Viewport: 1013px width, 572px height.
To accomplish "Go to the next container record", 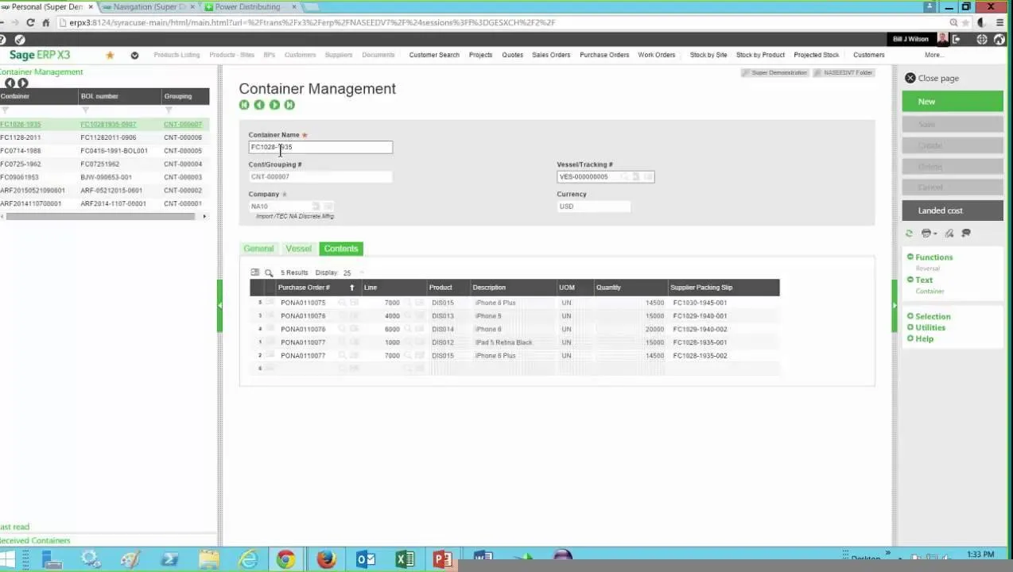I will click(274, 105).
